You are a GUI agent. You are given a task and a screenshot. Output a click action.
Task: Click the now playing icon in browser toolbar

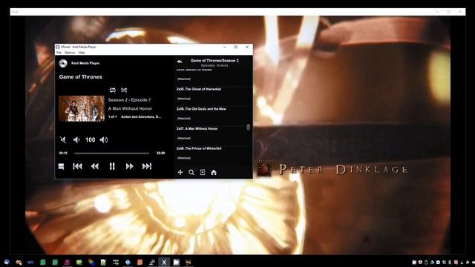pyautogui.click(x=203, y=172)
